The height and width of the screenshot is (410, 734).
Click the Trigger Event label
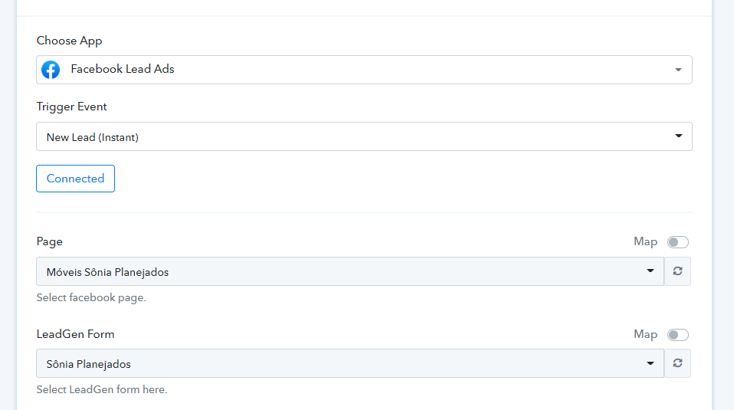pyautogui.click(x=71, y=107)
